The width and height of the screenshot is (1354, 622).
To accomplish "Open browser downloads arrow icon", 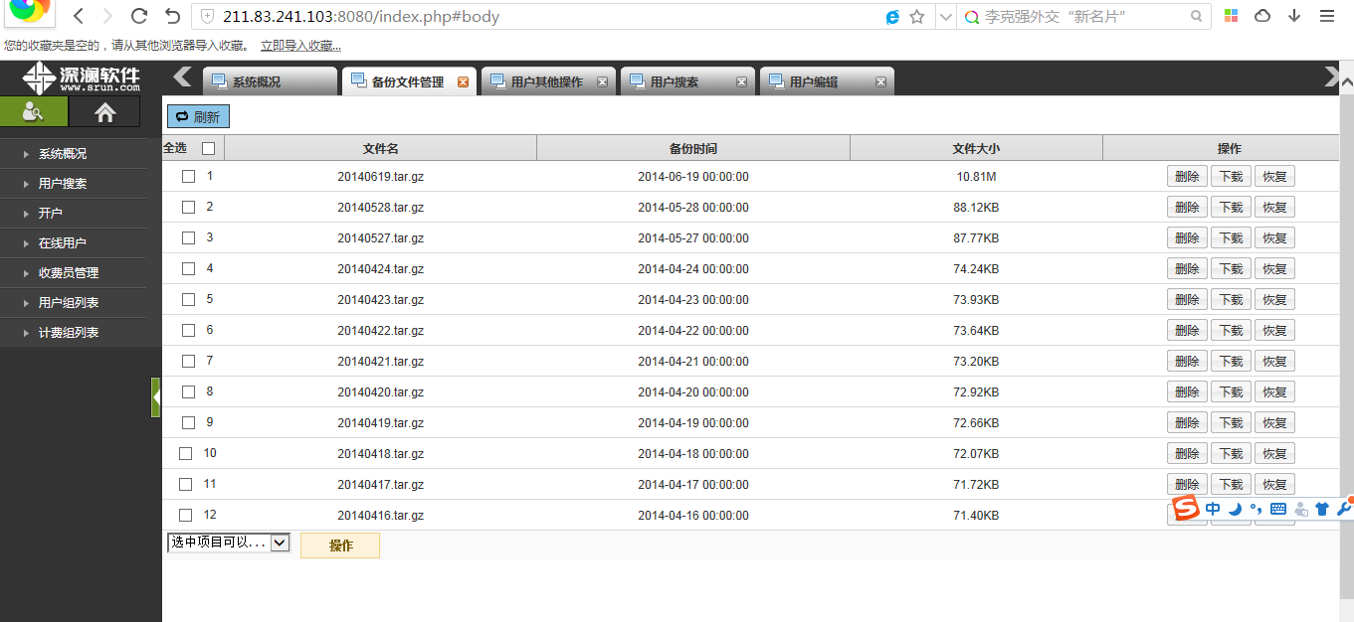I will [x=1294, y=16].
